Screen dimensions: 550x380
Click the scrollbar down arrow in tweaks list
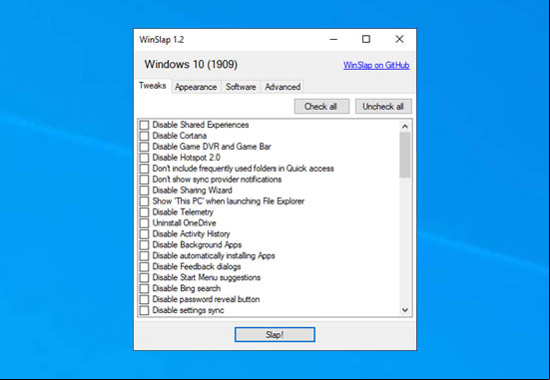[405, 310]
